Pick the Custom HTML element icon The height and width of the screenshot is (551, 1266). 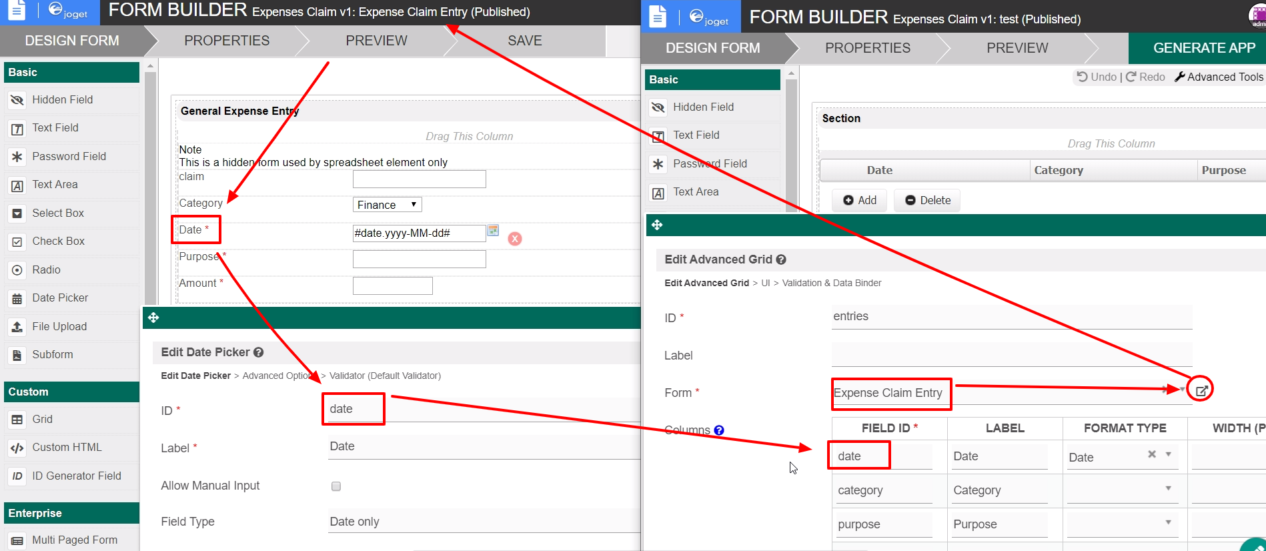pos(17,448)
